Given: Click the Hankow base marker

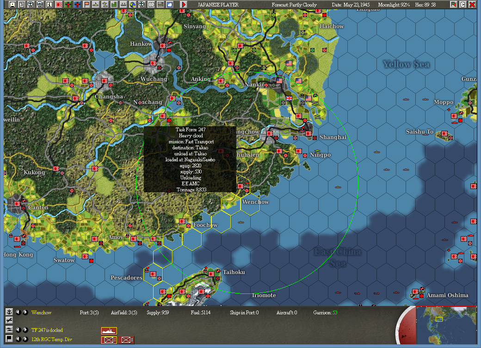Looking at the screenshot, I should click(163, 45).
